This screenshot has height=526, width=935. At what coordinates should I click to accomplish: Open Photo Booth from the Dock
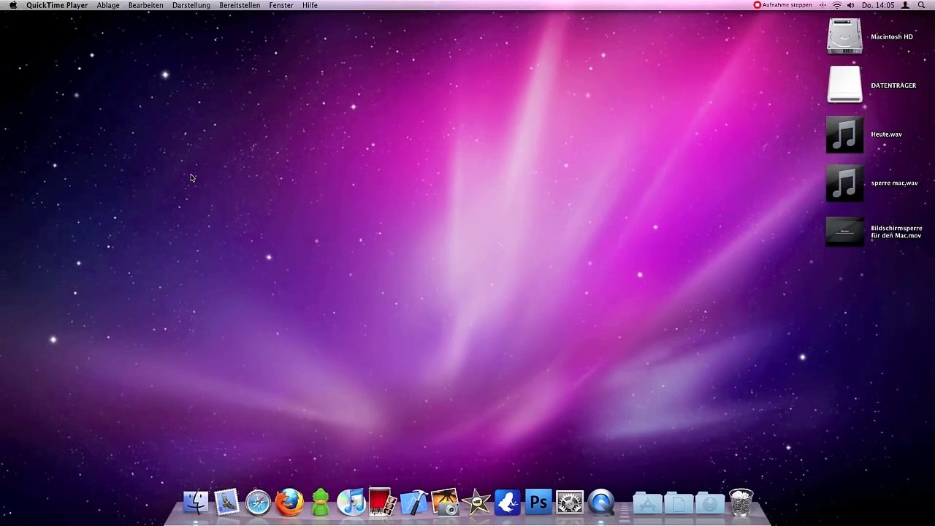tap(382, 502)
